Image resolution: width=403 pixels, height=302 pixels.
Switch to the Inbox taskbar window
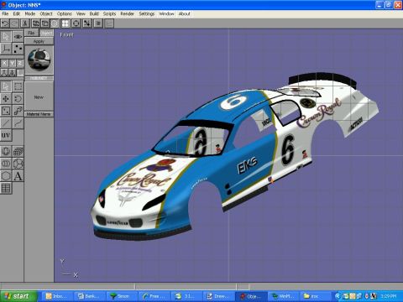[x=57, y=296]
